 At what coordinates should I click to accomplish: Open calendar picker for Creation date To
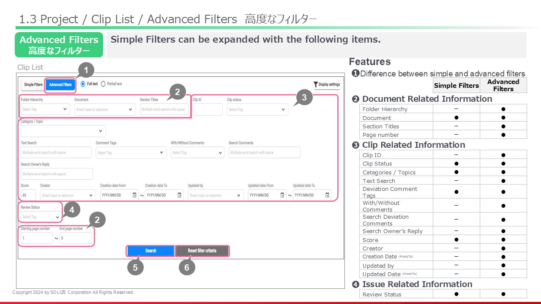180,195
